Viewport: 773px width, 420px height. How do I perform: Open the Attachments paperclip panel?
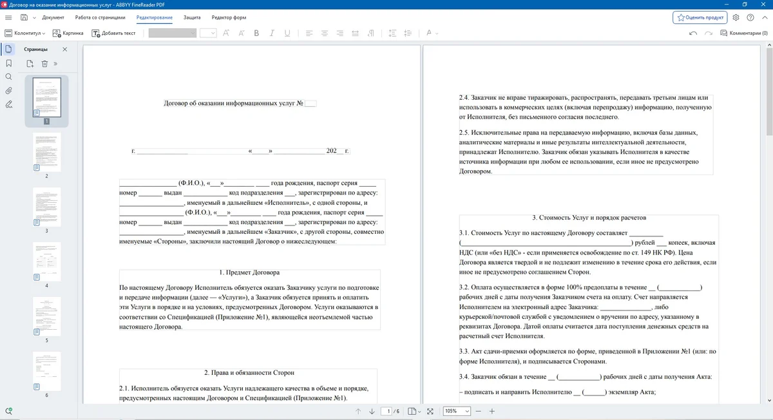coord(9,90)
